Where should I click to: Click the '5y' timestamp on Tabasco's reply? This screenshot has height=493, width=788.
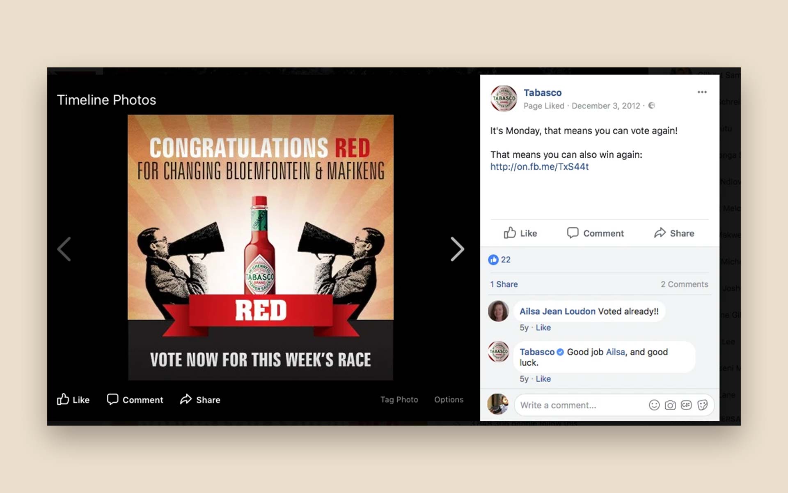coord(524,379)
